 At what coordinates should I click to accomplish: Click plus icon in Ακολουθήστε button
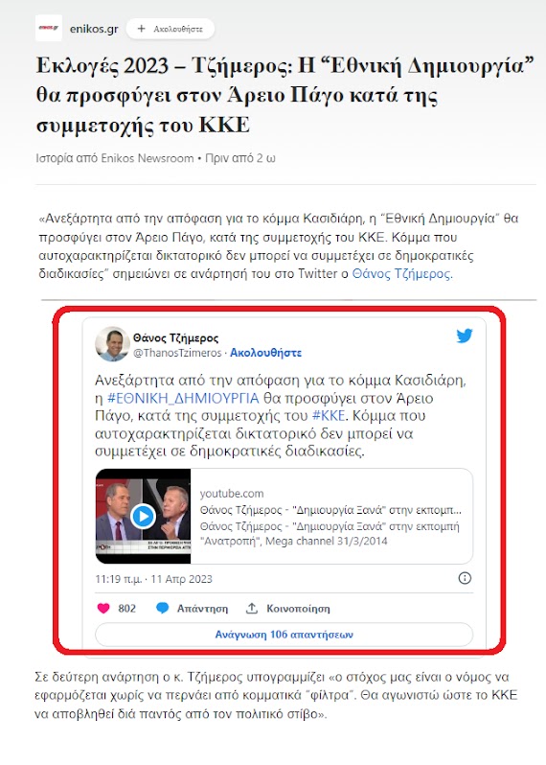click(x=142, y=29)
